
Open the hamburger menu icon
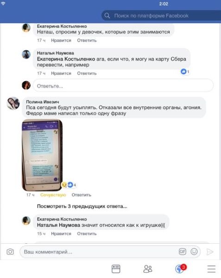pos(211,269)
